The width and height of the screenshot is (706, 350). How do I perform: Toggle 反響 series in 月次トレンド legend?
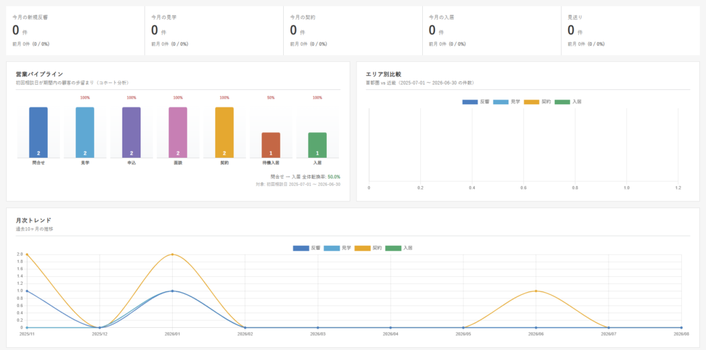coord(307,248)
